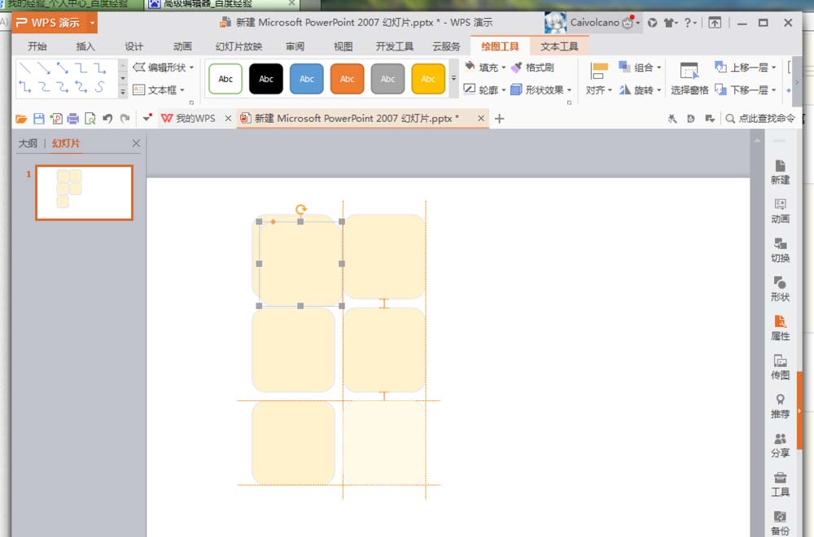This screenshot has height=537, width=814.
Task: Open the 属性 properties sidebar icon
Action: pyautogui.click(x=780, y=329)
